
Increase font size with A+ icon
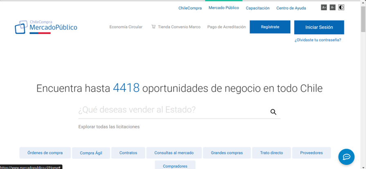[324, 7]
